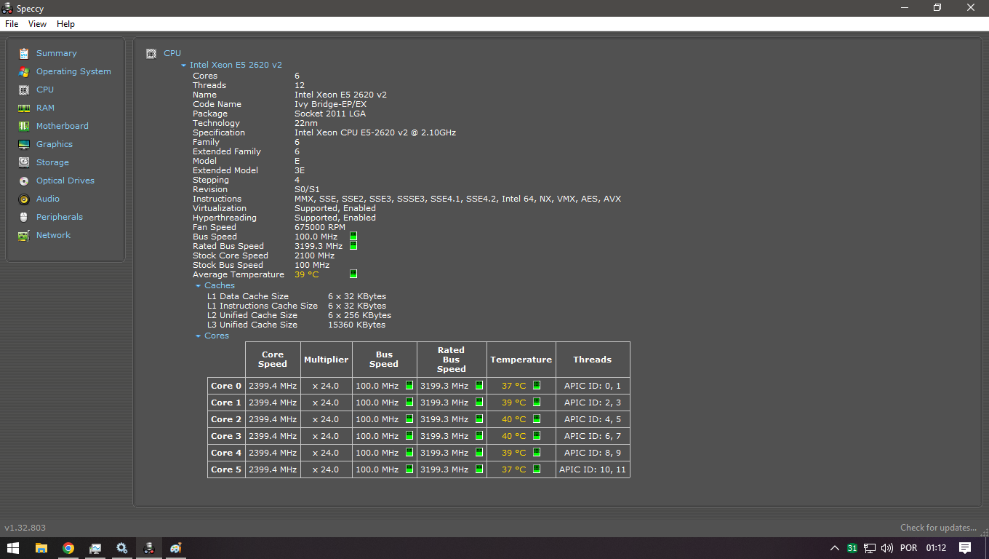Viewport: 989px width, 559px height.
Task: Click green indicator beside Average Temperature 39 °C
Action: (353, 274)
